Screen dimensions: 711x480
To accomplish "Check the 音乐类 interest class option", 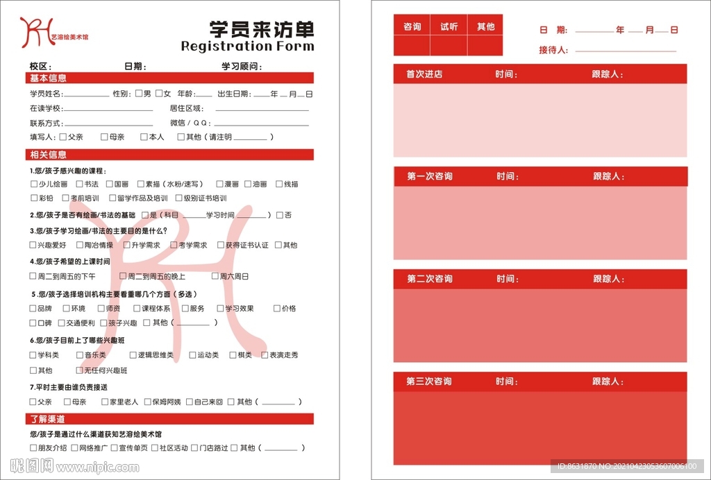I will click(79, 355).
